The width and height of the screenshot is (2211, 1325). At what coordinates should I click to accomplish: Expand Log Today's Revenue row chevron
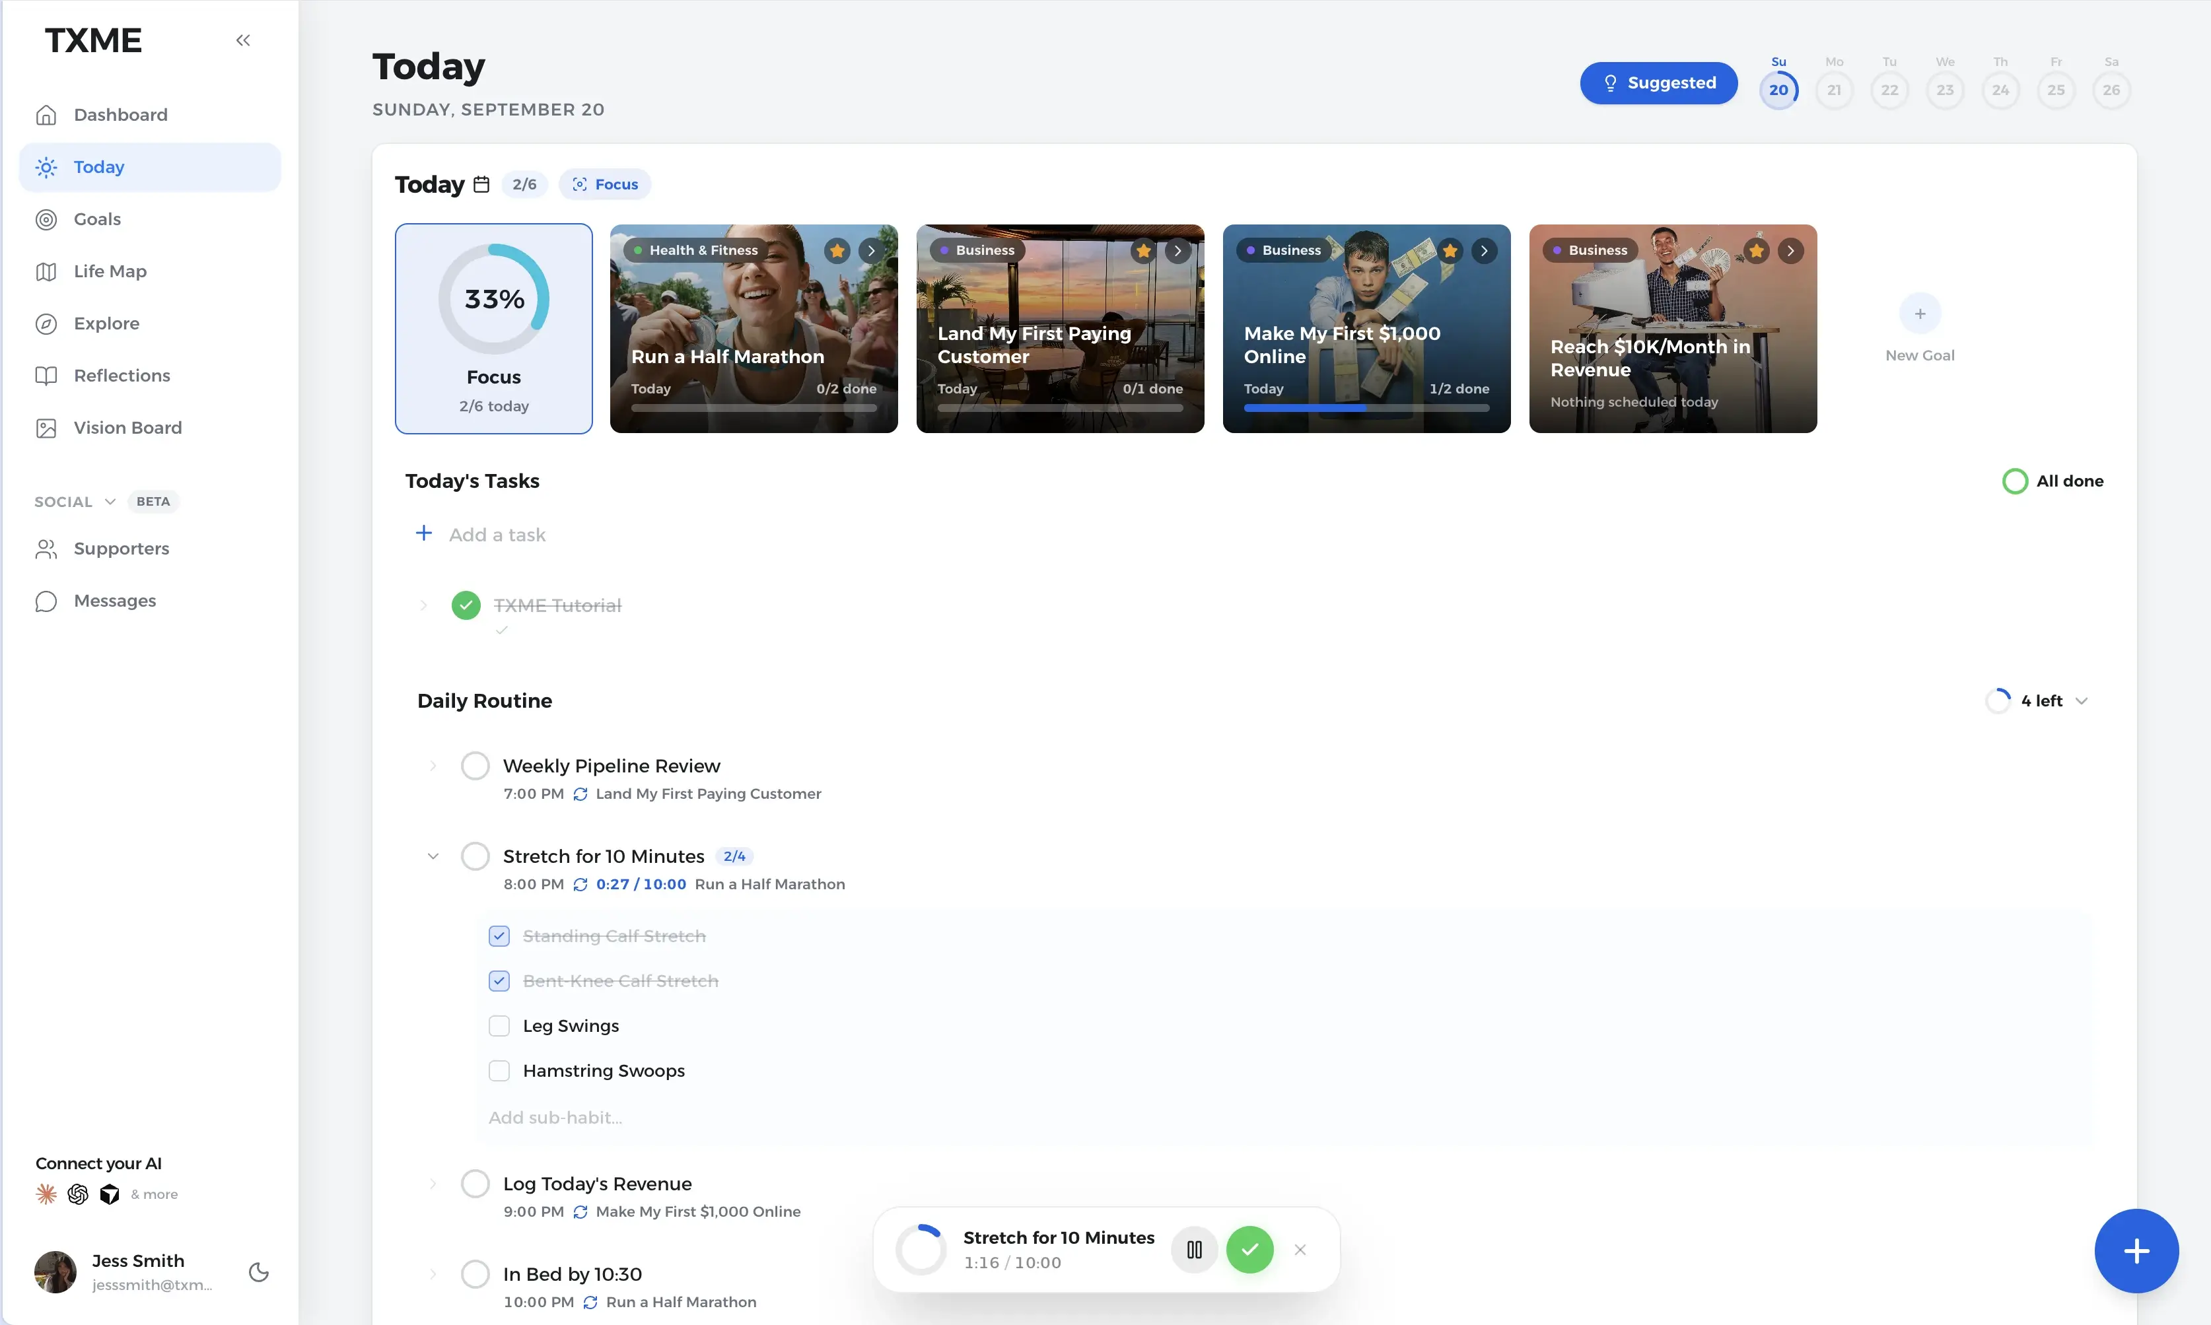click(x=433, y=1183)
